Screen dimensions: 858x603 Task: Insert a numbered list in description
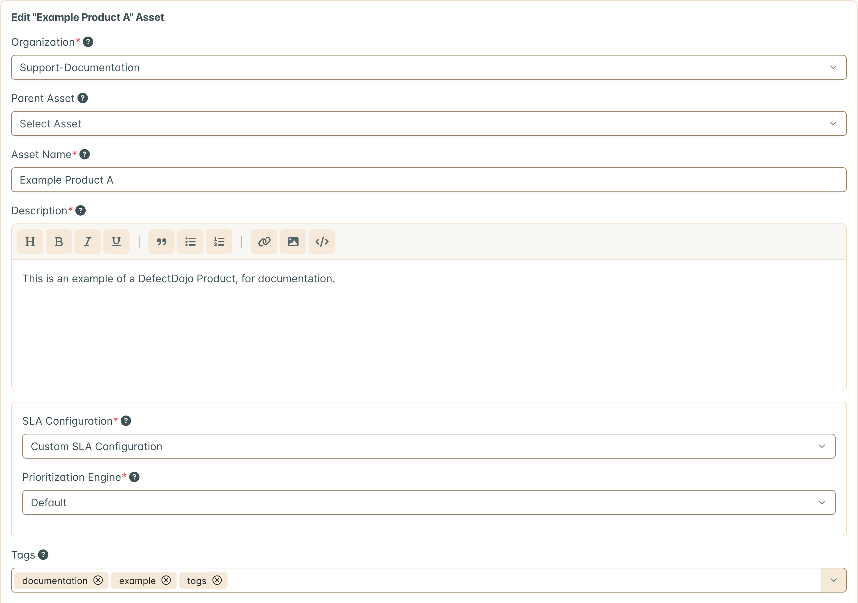(x=219, y=242)
